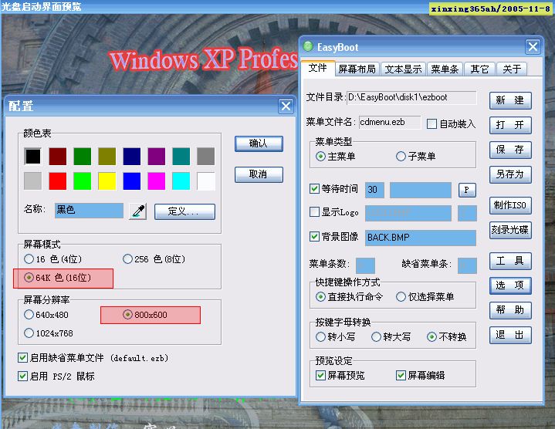This screenshot has width=555, height=429.
Task: Switch to the 屏幕布局 tab
Action: [x=357, y=69]
